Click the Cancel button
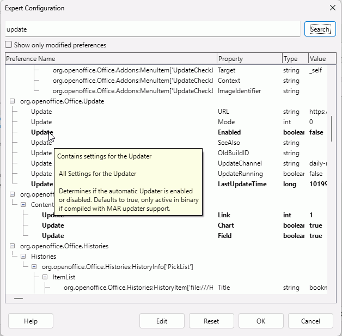Screen dimensions: 342x336 point(310,321)
